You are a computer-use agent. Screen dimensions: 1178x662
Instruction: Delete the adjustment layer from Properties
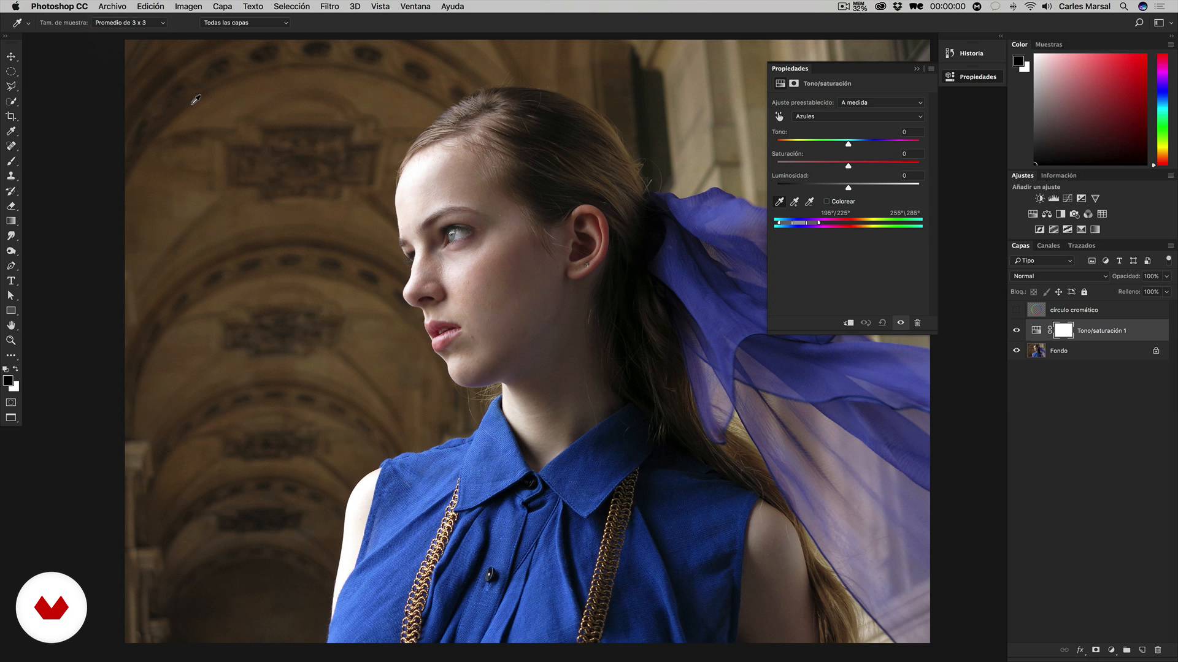click(x=917, y=322)
